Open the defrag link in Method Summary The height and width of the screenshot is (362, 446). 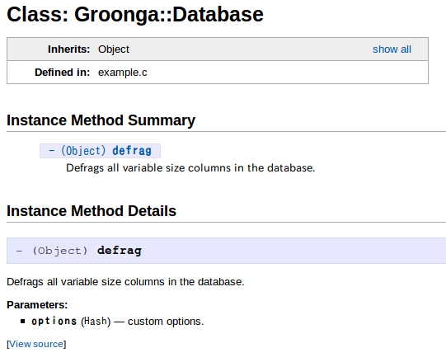click(132, 151)
